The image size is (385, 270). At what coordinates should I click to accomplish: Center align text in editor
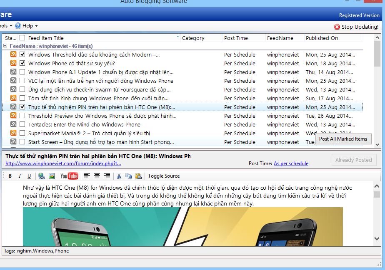pos(97,176)
